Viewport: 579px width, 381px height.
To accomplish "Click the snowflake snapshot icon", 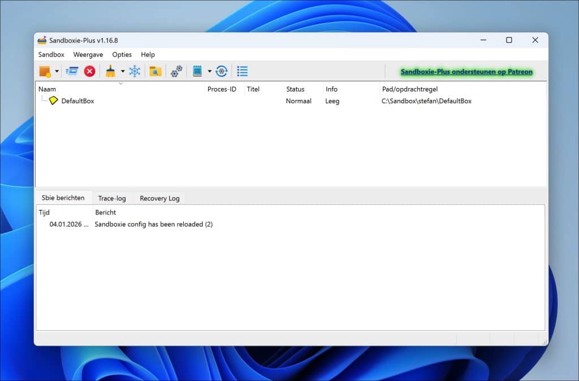I will tap(135, 71).
